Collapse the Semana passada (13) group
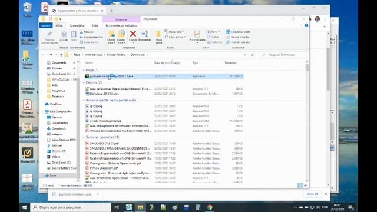This screenshot has width=377, height=212. [x=84, y=137]
